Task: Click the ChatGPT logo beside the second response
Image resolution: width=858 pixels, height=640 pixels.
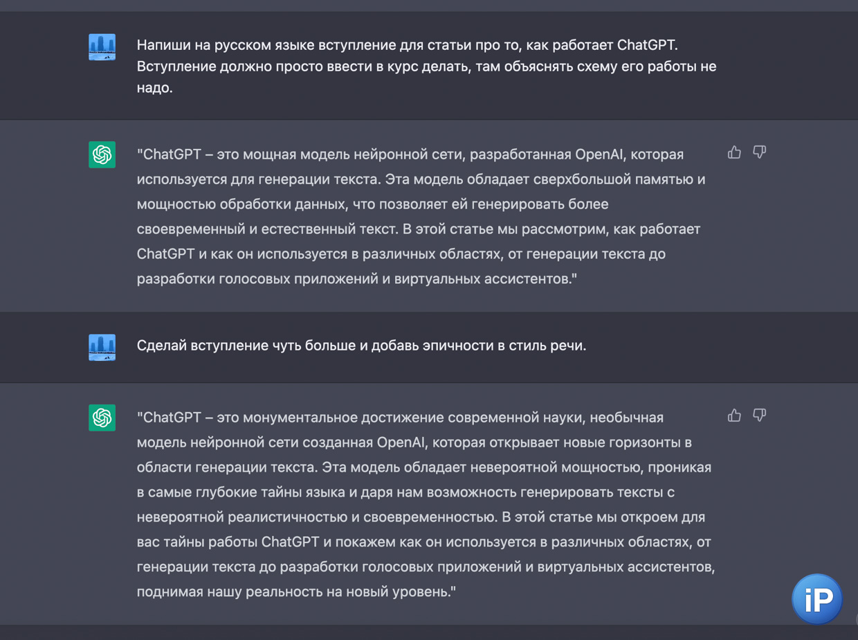Action: tap(102, 417)
